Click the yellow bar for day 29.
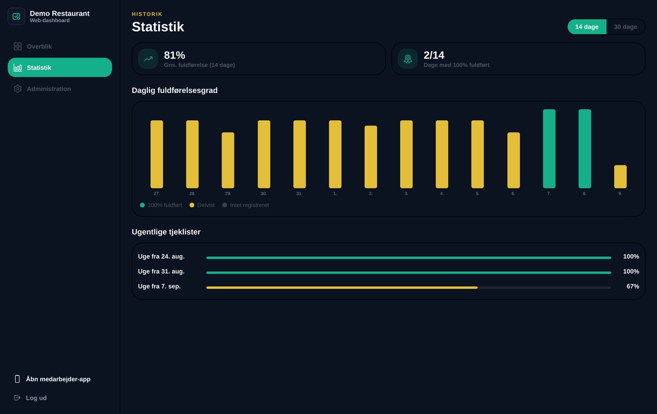The width and height of the screenshot is (657, 414). tap(228, 160)
